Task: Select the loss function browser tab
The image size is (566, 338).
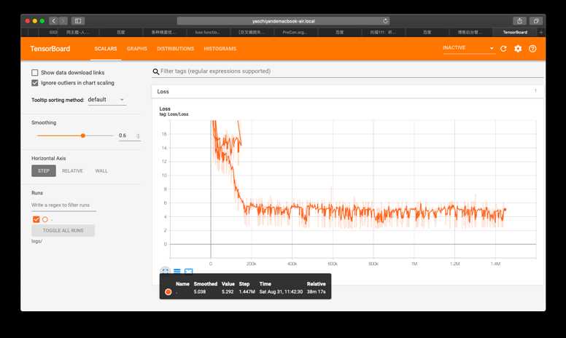Action: (207, 32)
